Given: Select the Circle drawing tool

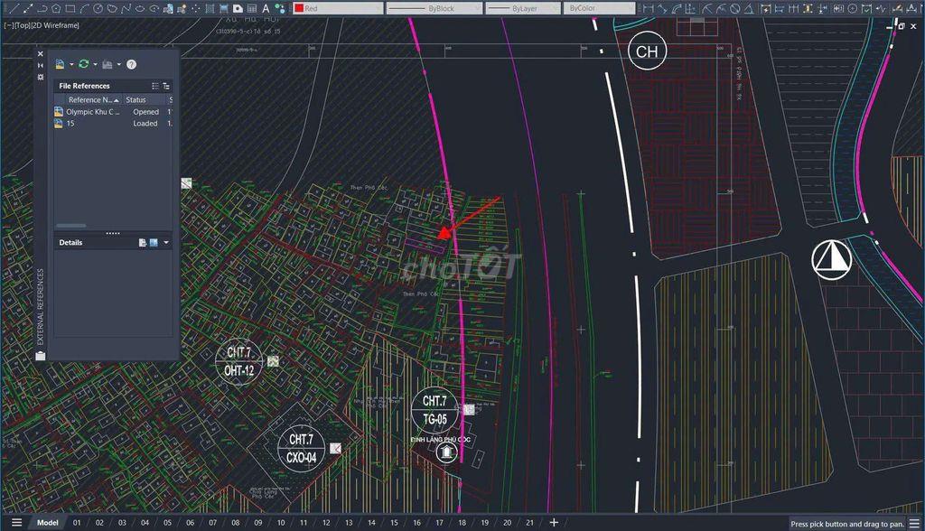Looking at the screenshot, I should tap(98, 8).
